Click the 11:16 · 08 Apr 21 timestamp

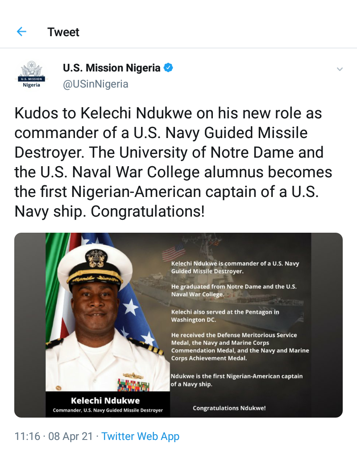[x=55, y=436]
